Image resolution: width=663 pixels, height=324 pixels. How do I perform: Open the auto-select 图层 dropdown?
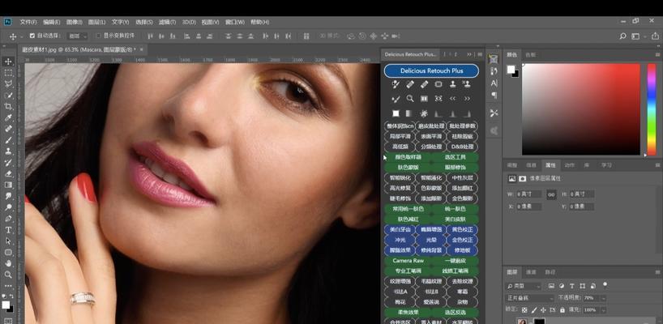(78, 36)
